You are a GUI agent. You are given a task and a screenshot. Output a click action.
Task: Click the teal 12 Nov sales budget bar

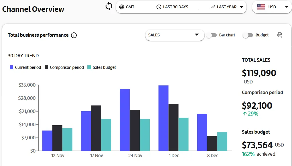(x=67, y=140)
